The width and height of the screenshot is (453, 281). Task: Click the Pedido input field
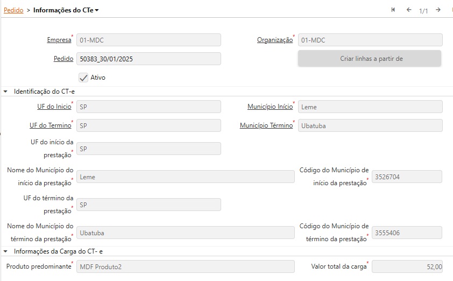(148, 59)
